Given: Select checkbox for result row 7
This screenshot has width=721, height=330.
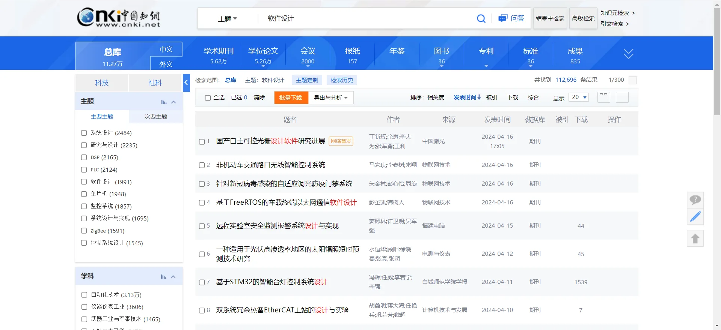Looking at the screenshot, I should tap(202, 282).
